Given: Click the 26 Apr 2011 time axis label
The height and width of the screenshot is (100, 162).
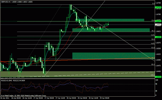Looking at the screenshot, I should [5, 98].
